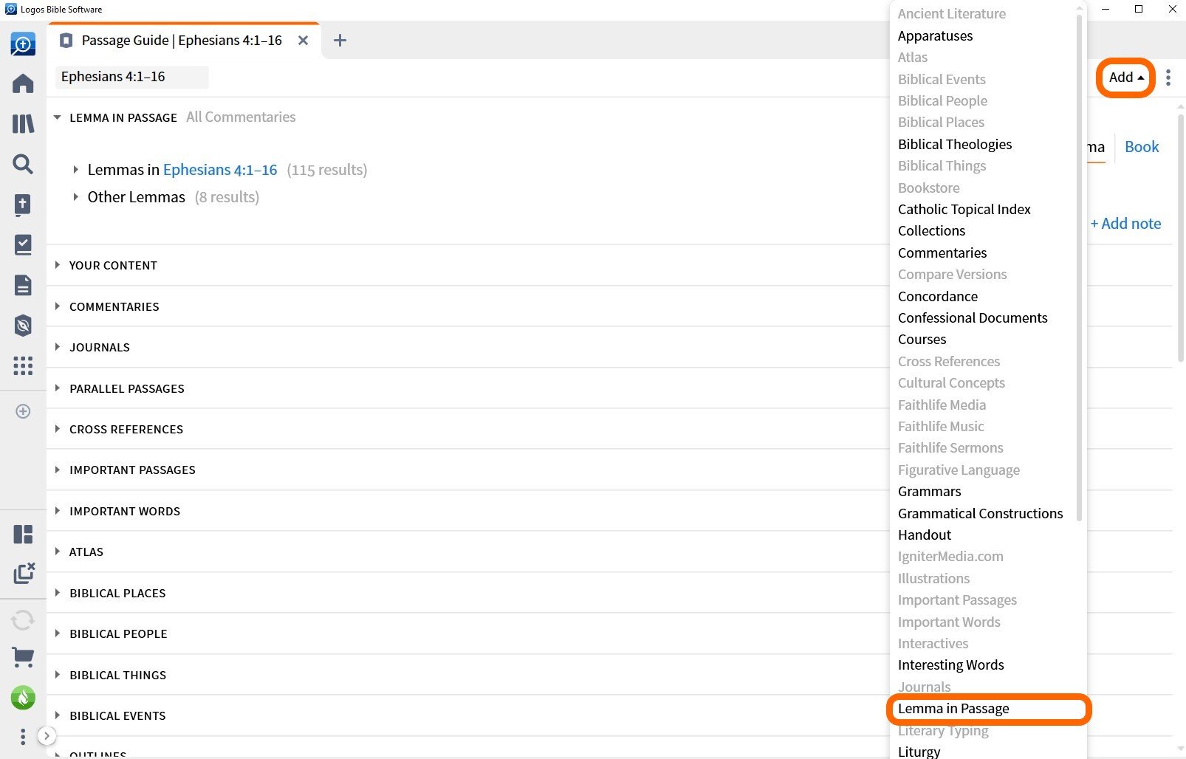This screenshot has height=759, width=1186.
Task: Open the Library books icon
Action: point(23,123)
